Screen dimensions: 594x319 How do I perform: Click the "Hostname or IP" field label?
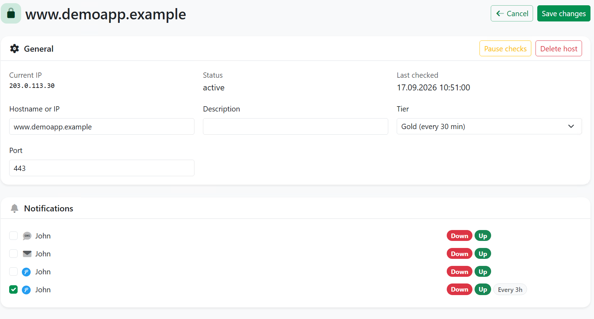coord(35,109)
